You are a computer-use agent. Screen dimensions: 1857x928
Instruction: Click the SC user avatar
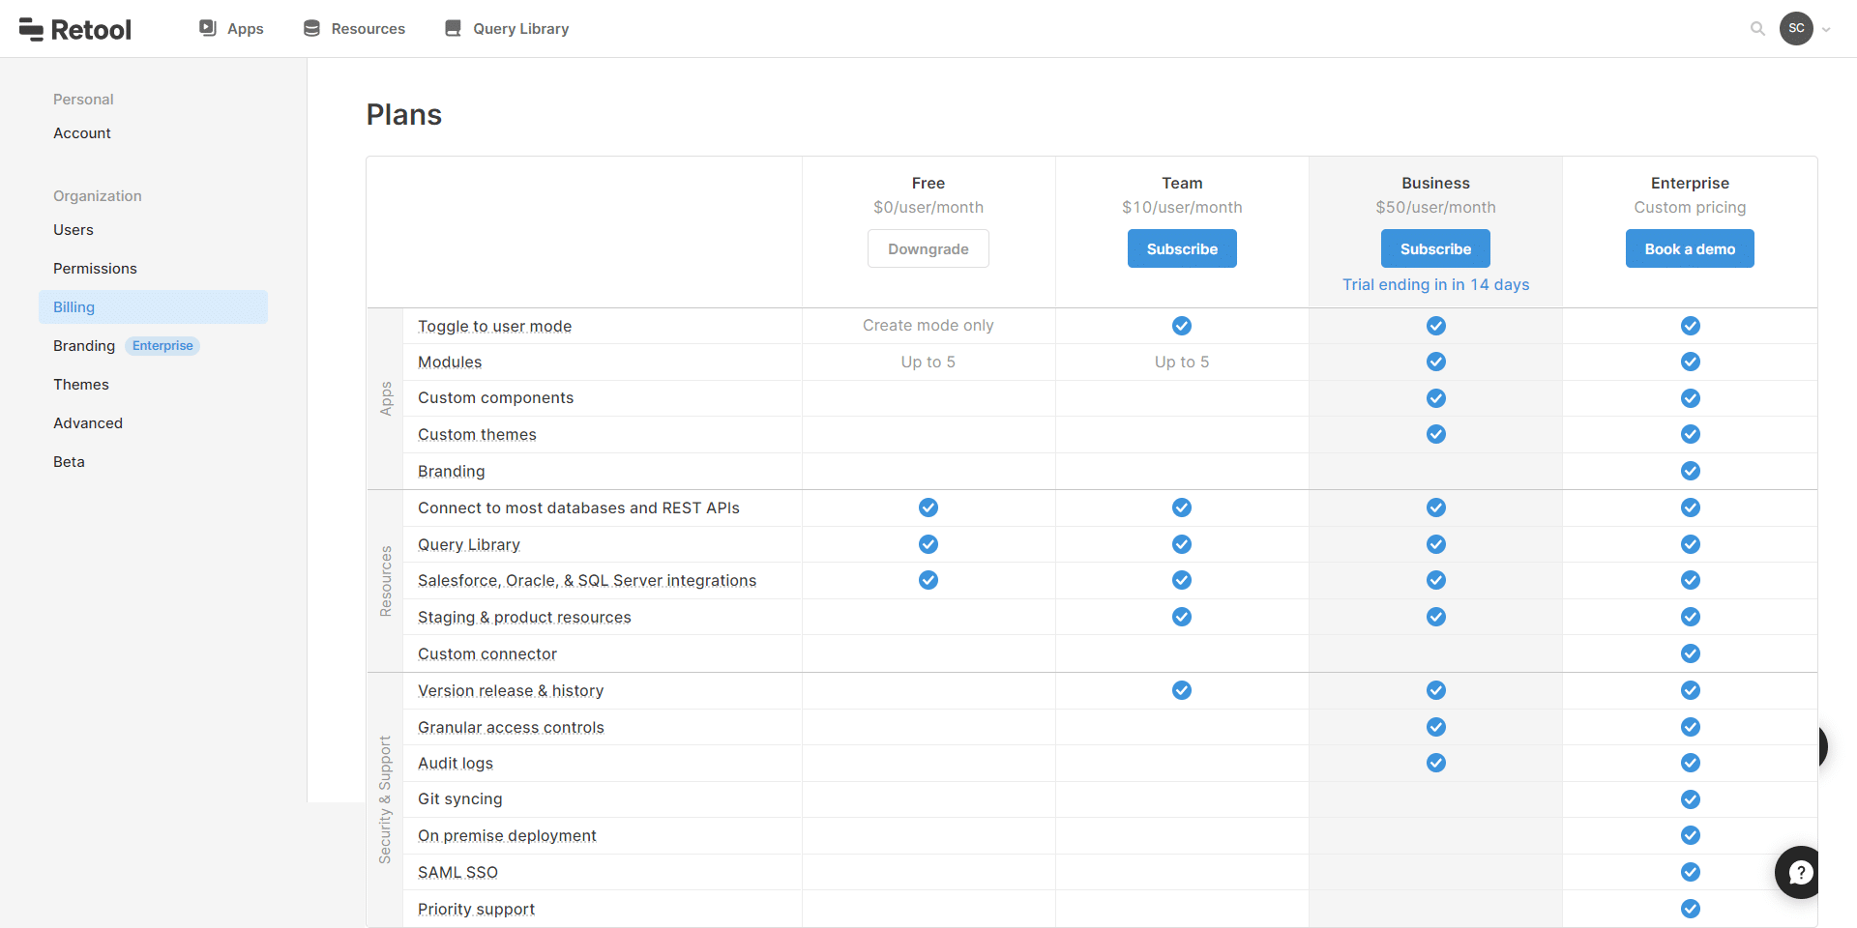click(x=1796, y=28)
